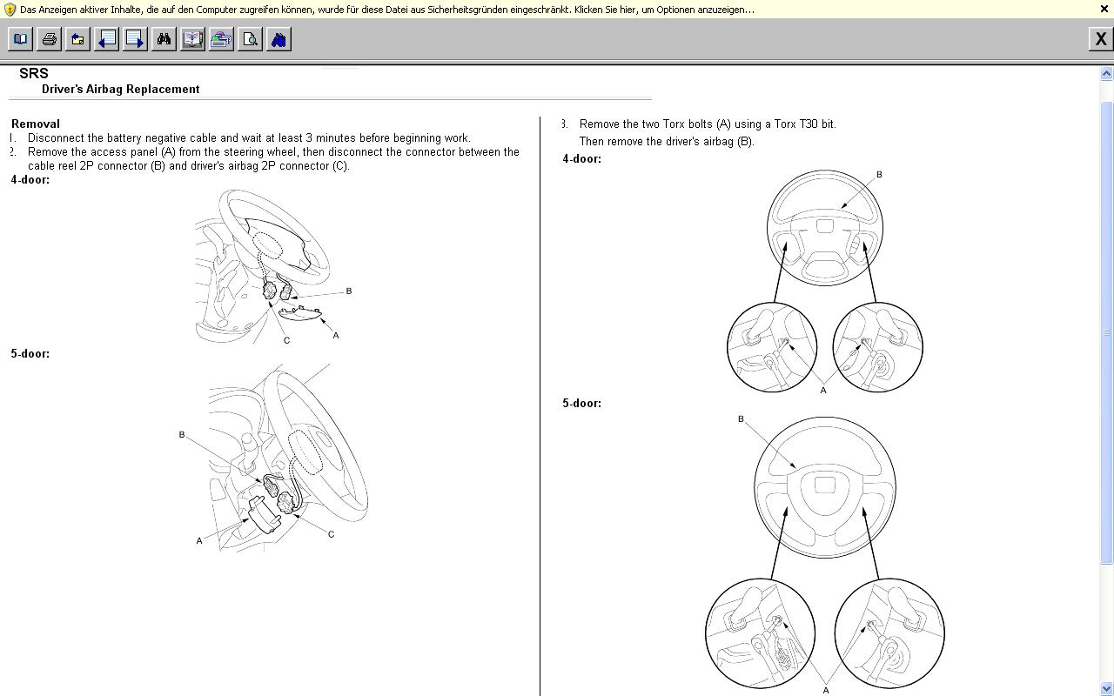Go to the previous page
The height and width of the screenshot is (696, 1114).
pyautogui.click(x=106, y=39)
